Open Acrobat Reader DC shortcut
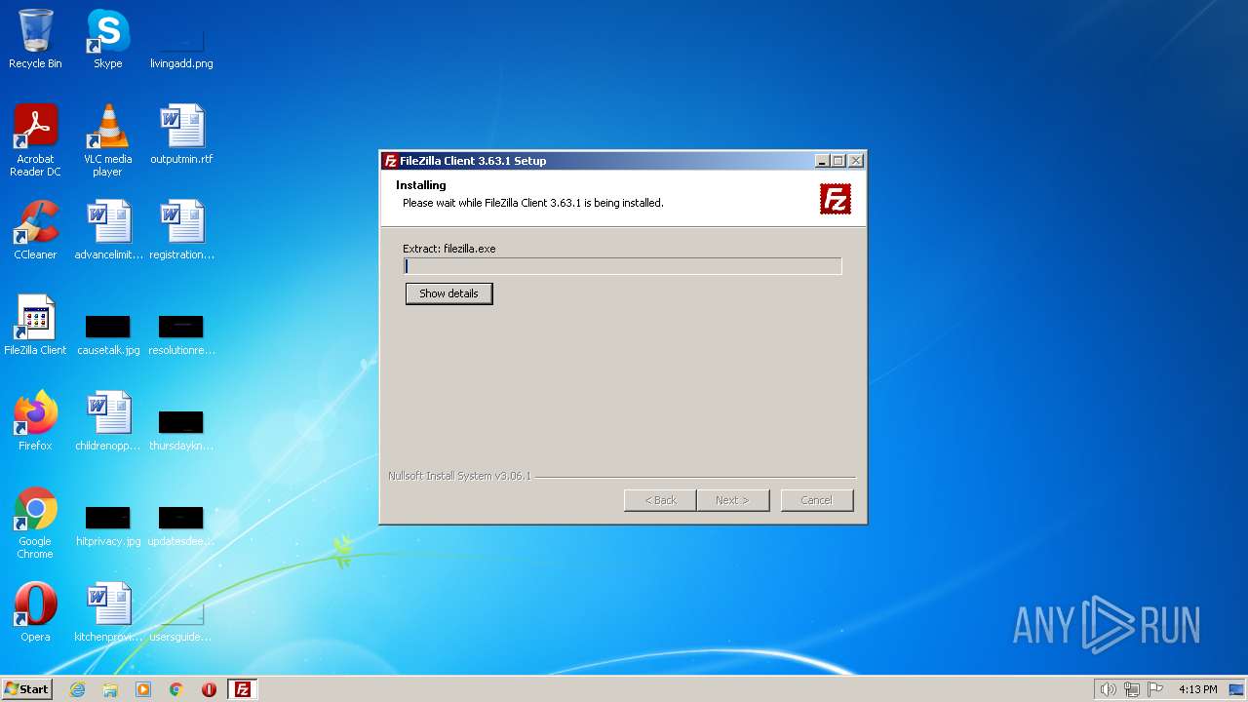1248x702 pixels. tap(35, 140)
